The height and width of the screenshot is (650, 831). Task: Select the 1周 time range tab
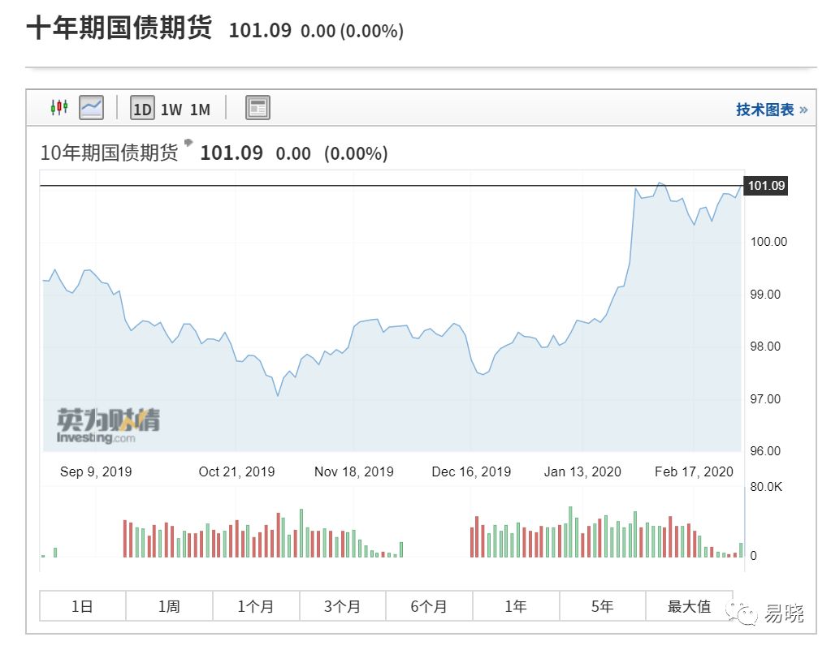[169, 606]
